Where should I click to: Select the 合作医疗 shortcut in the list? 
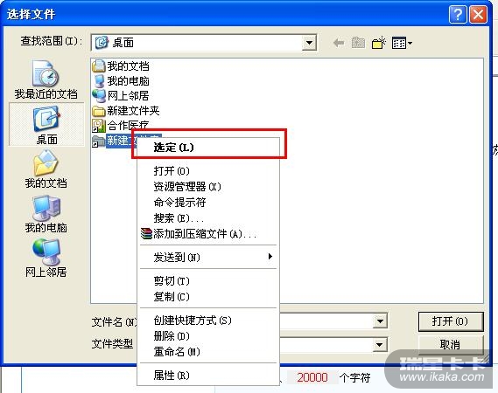[121, 126]
